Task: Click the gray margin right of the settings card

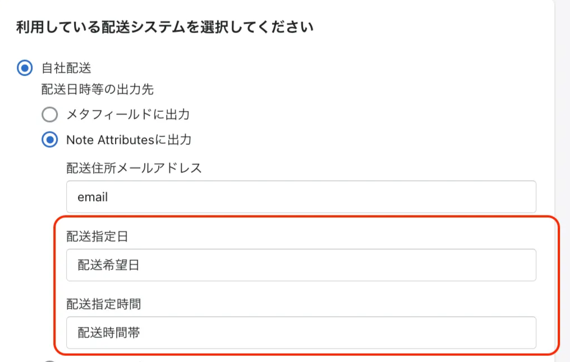Action: [x=562, y=168]
